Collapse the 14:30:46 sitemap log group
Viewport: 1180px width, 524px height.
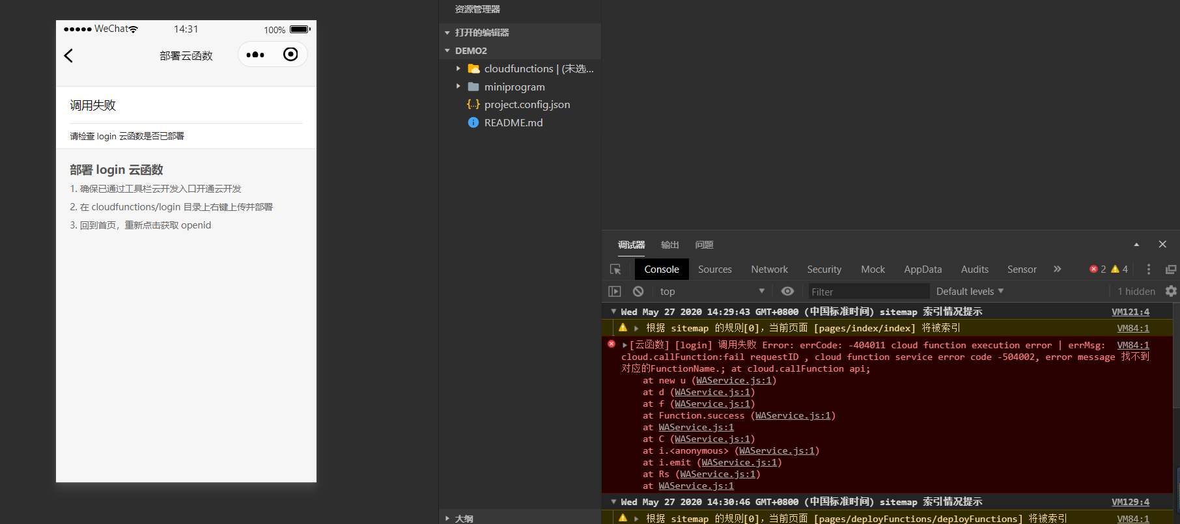[613, 502]
